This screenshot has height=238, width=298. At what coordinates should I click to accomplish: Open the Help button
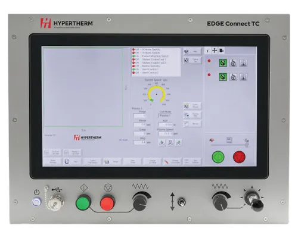point(193,51)
